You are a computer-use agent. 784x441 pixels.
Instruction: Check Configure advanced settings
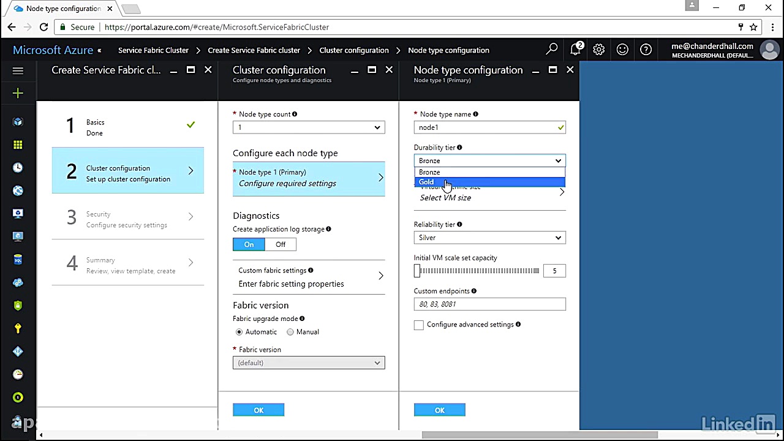click(x=419, y=325)
